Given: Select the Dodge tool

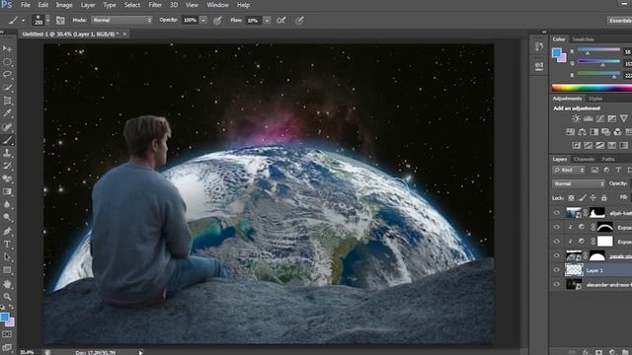Looking at the screenshot, I should [x=7, y=217].
